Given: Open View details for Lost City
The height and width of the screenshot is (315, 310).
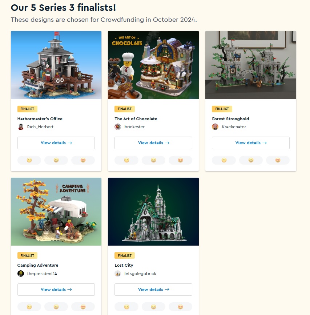Looking at the screenshot, I should pyautogui.click(x=153, y=290).
